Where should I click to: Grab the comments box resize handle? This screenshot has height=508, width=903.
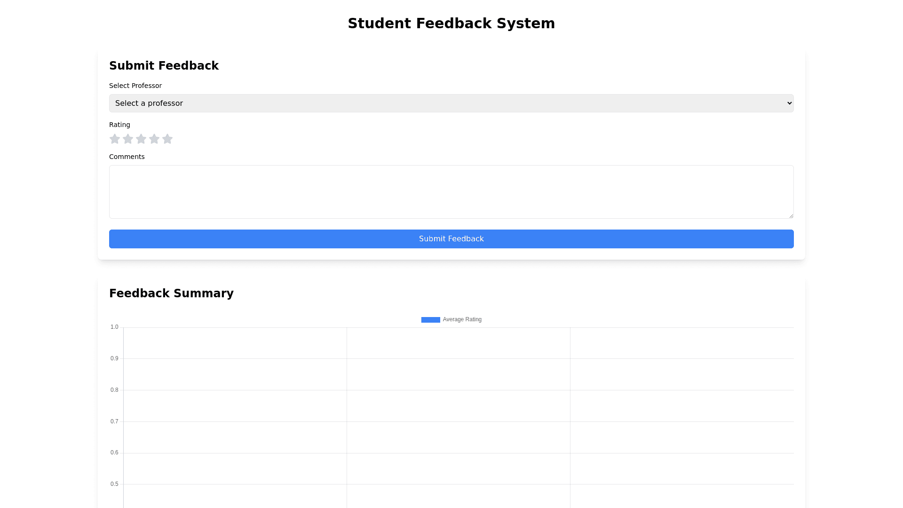pyautogui.click(x=791, y=216)
